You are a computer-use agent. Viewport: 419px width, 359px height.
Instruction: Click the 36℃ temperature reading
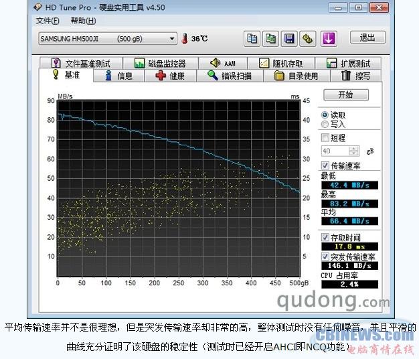click(199, 39)
